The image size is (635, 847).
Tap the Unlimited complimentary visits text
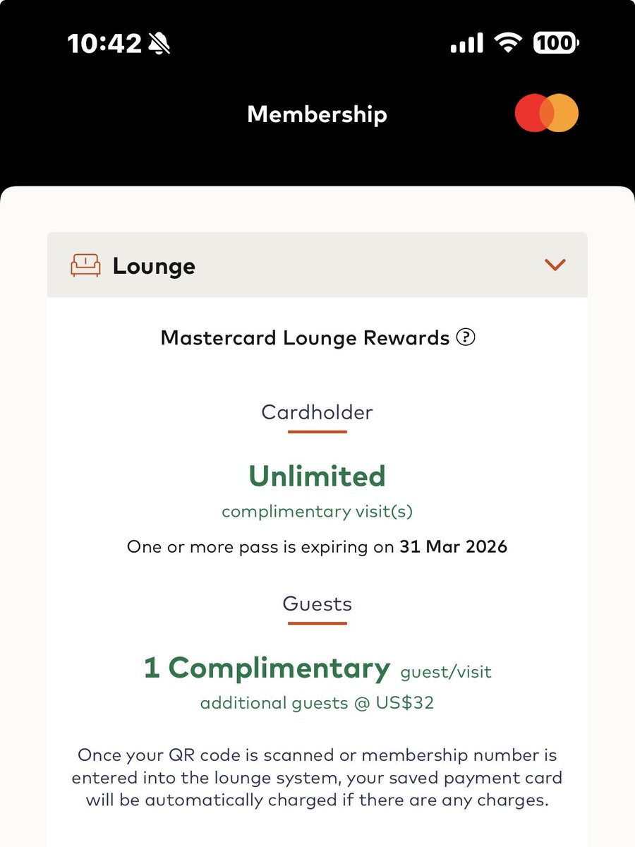[x=317, y=476]
